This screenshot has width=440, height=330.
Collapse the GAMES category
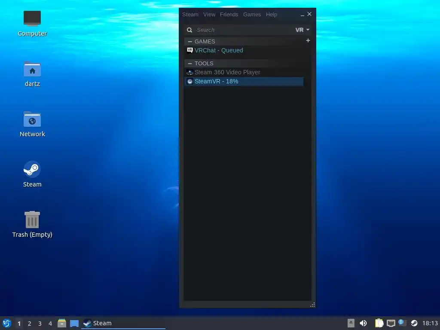pyautogui.click(x=189, y=42)
